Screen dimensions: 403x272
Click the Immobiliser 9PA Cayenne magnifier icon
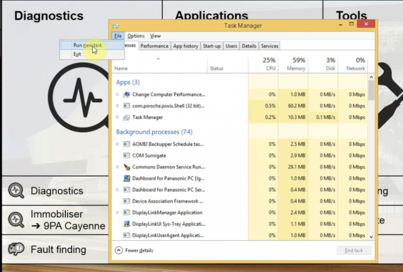(16, 220)
